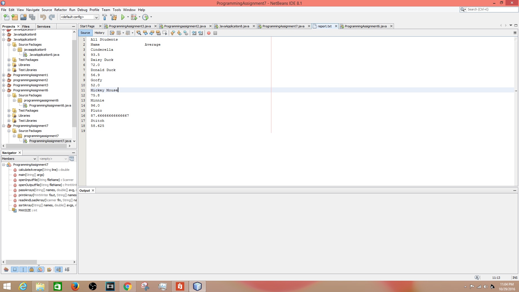
Task: Collapse the ProgrammingAssignment7 project node
Action: pyautogui.click(x=4, y=126)
